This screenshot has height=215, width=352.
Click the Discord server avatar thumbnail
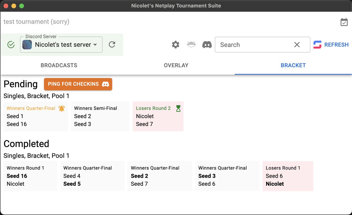coord(27,45)
